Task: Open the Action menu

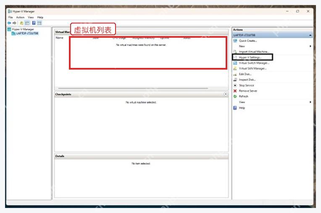Action: [20, 17]
